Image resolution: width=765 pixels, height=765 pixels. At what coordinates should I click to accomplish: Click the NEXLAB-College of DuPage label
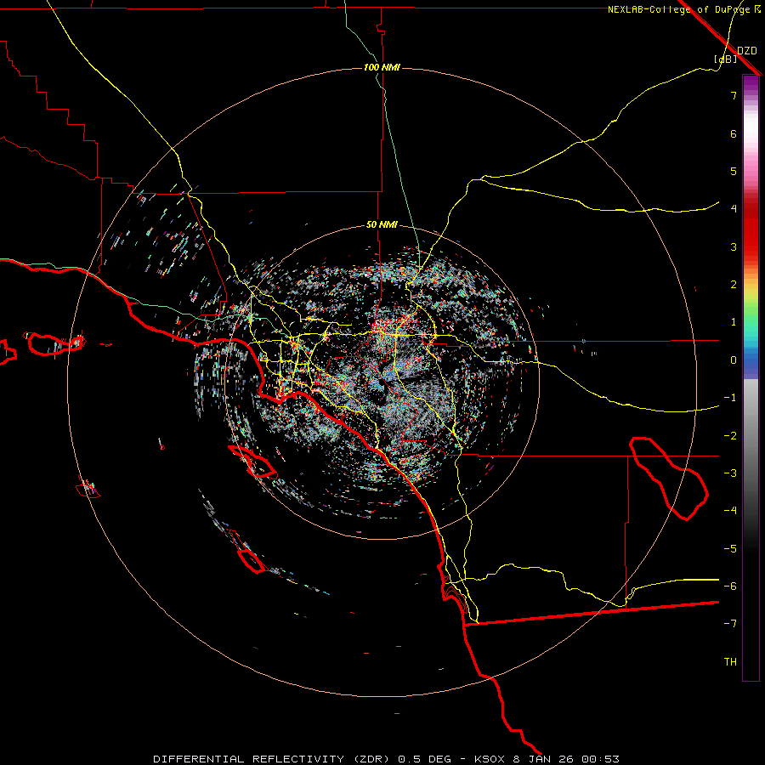(x=679, y=9)
